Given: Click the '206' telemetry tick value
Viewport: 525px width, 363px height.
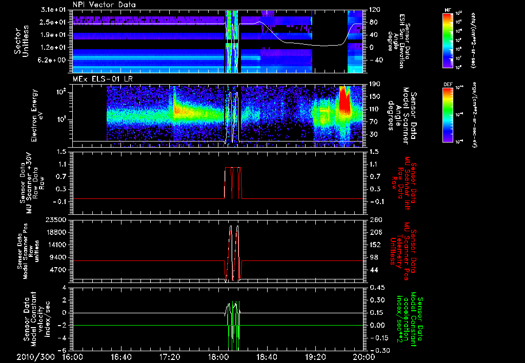Looking at the screenshot, I should (x=375, y=232).
